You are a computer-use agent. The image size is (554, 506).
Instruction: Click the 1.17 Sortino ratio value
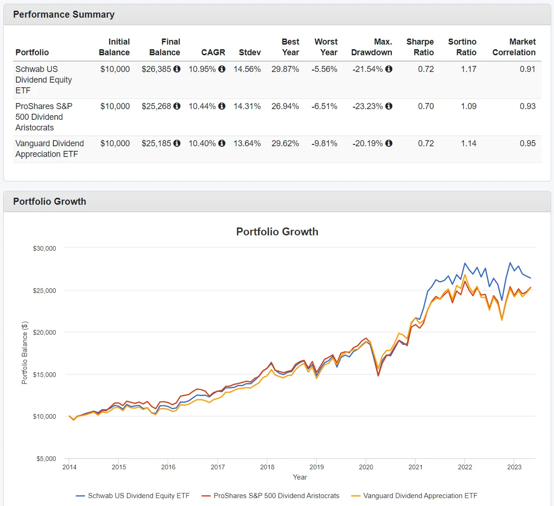pos(468,69)
